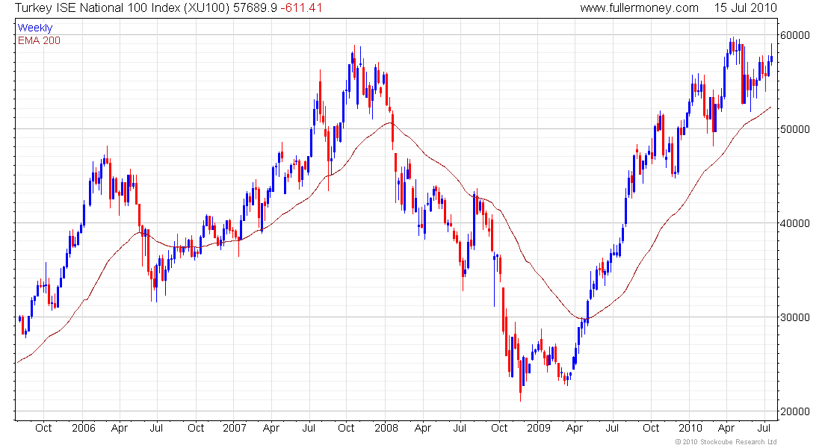Click the 'Apr' label following 2009

575,428
